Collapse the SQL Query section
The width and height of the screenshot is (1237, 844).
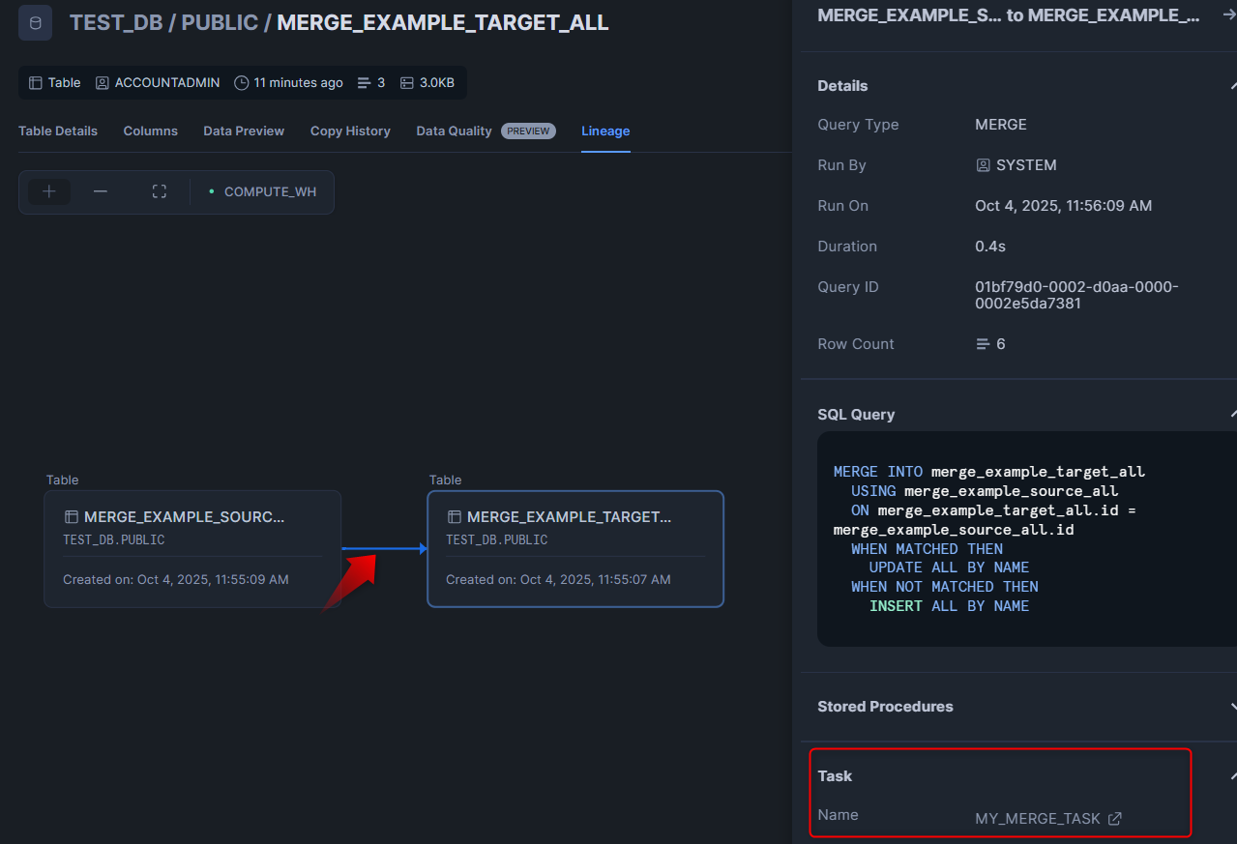pyautogui.click(x=1232, y=415)
